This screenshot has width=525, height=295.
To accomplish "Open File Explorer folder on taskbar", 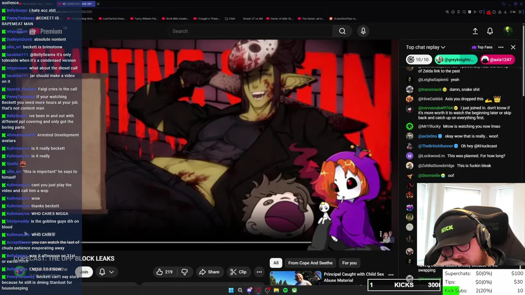I will [x=276, y=290].
